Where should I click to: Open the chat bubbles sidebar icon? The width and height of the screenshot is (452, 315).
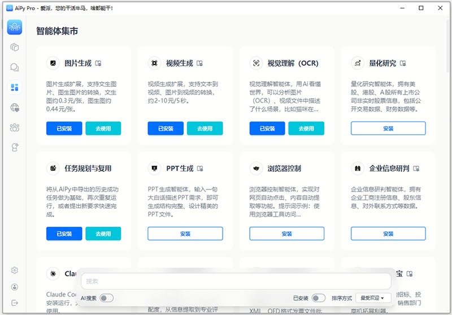[x=15, y=67]
